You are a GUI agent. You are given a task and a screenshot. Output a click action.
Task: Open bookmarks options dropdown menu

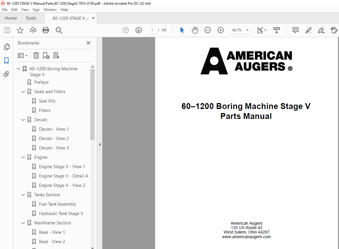[x=23, y=56]
